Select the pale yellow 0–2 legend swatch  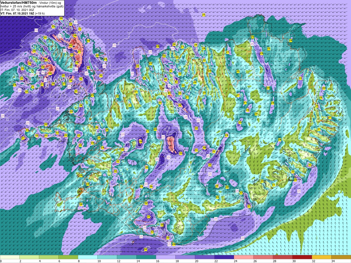pos(10,257)
